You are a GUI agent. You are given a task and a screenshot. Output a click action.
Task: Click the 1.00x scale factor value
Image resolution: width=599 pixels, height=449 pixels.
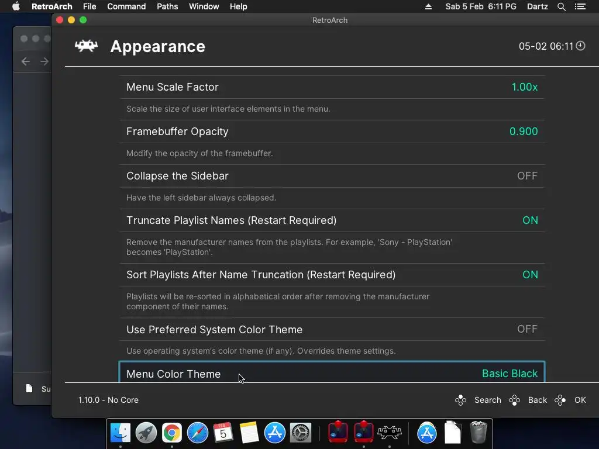click(x=525, y=87)
